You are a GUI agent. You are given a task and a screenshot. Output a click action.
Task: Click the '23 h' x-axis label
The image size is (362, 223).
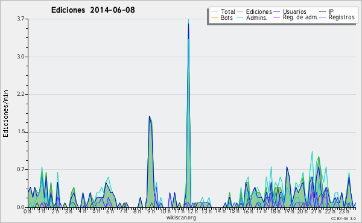point(344,212)
